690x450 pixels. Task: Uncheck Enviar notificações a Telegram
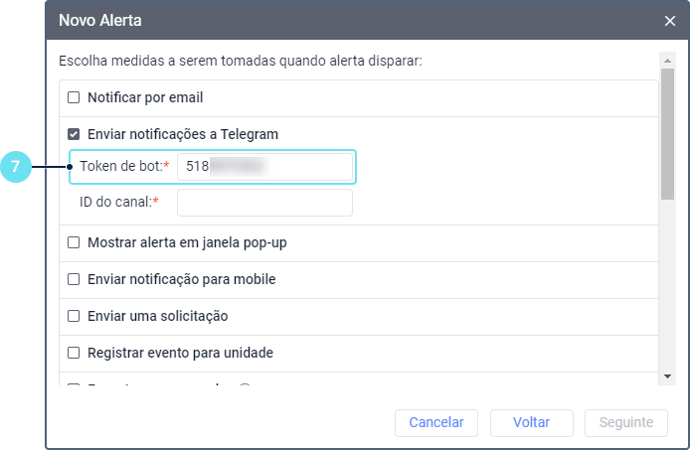point(74,134)
